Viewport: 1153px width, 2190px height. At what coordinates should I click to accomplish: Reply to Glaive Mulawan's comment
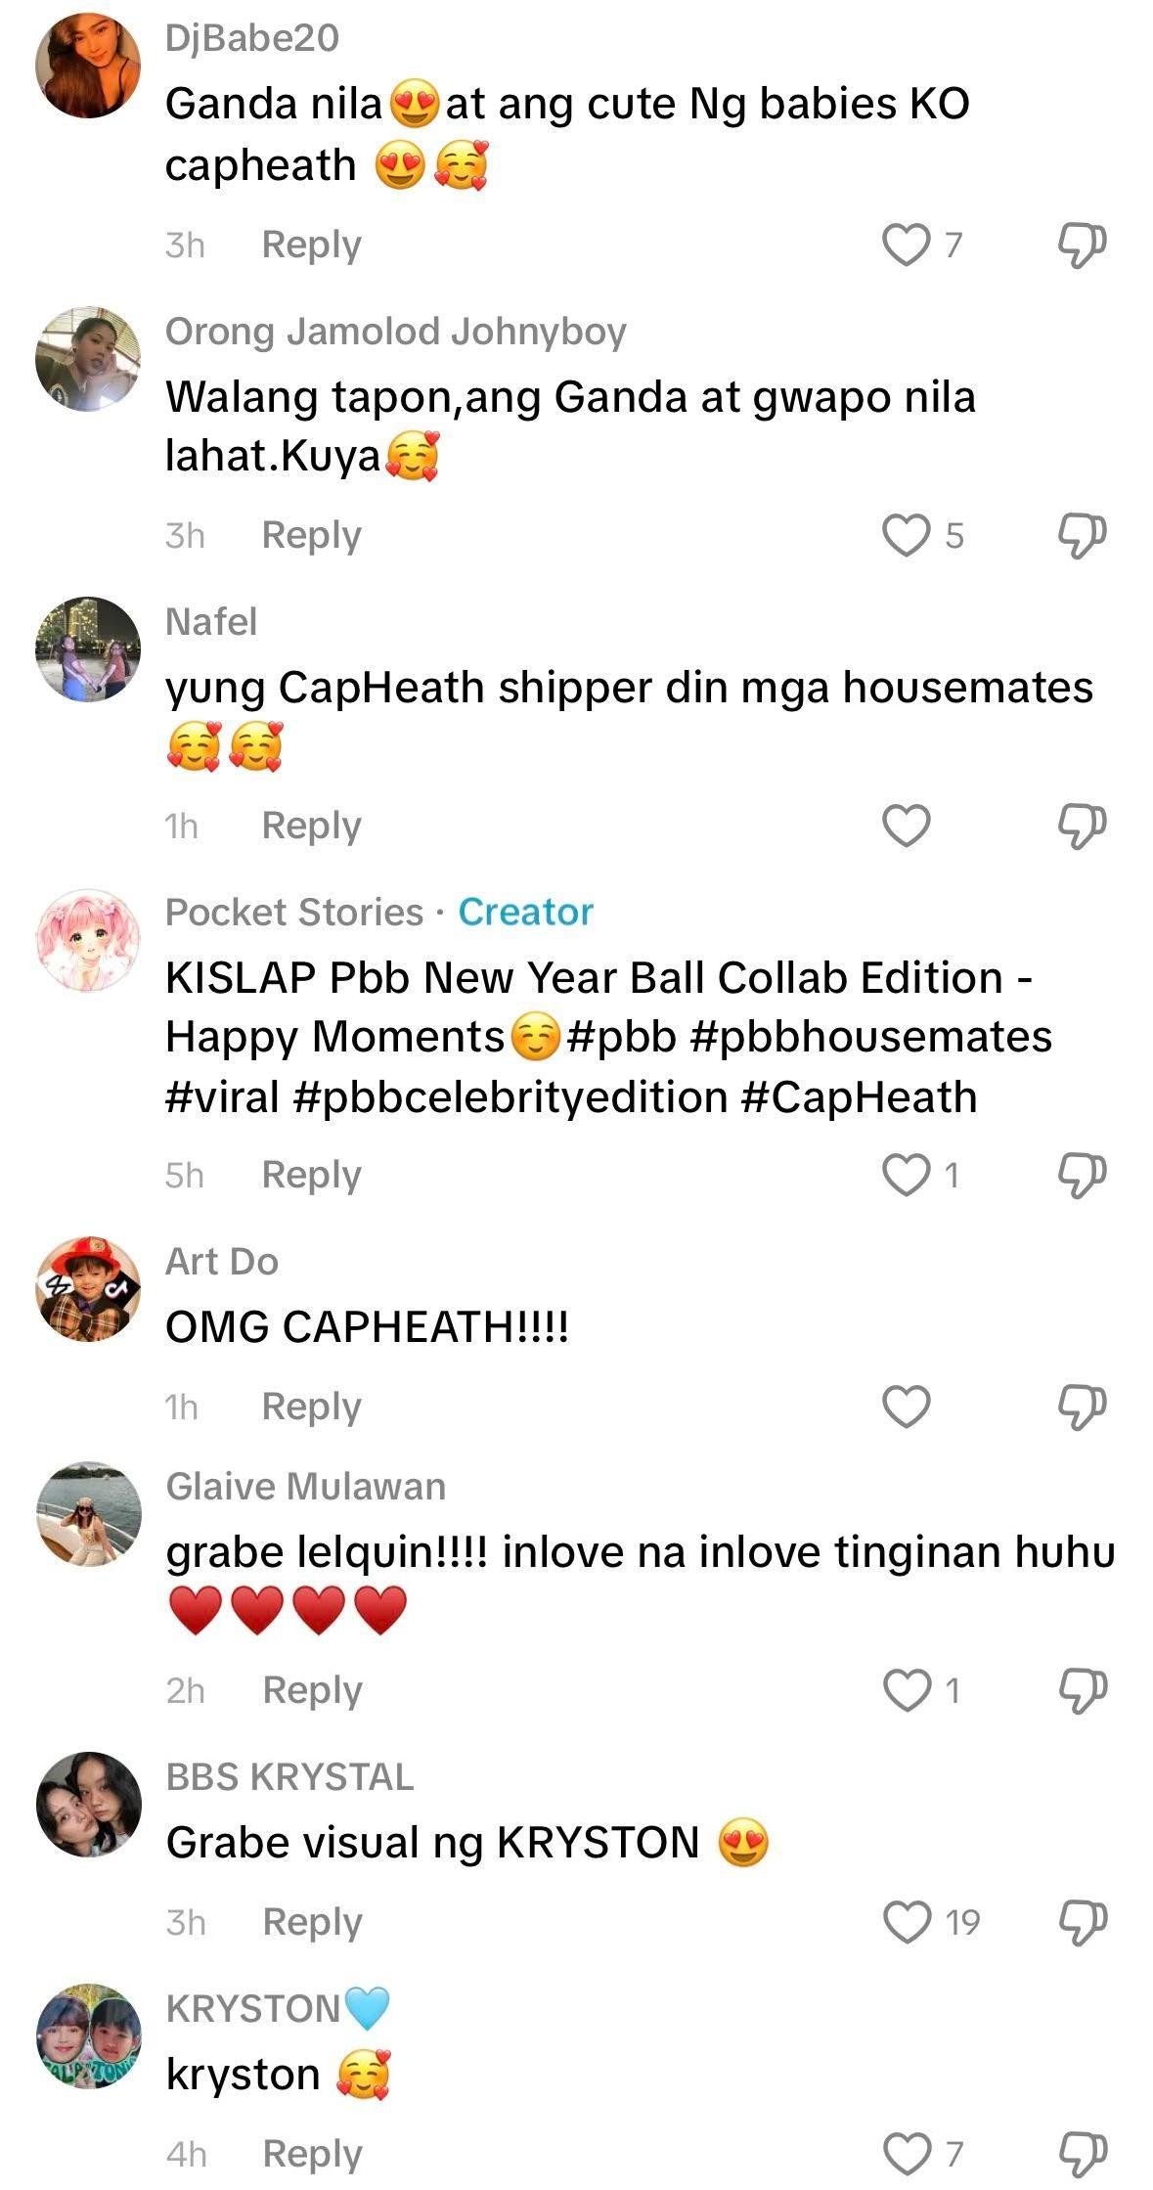point(312,1690)
